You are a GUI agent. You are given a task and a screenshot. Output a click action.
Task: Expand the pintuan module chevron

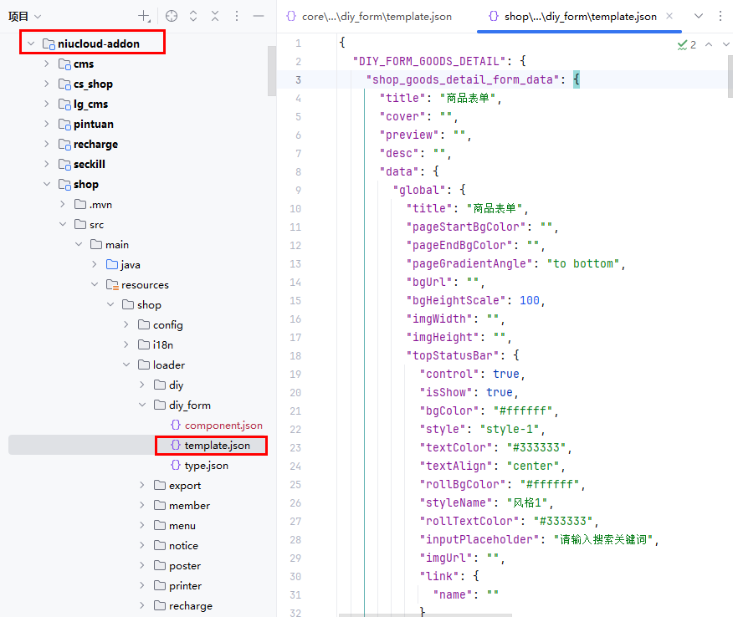(x=47, y=125)
